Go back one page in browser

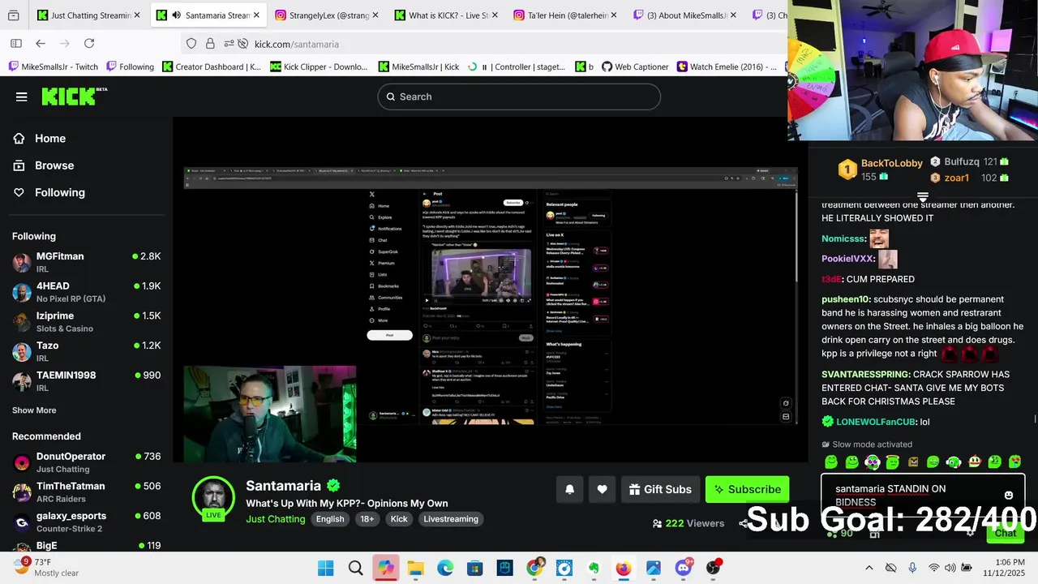tap(41, 44)
